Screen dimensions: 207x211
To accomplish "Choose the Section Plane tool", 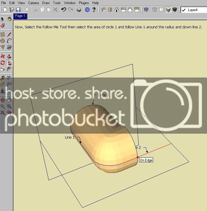I will (x=9, y=91).
